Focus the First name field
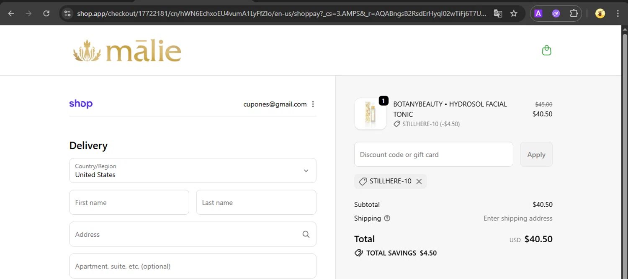The image size is (628, 279). [x=129, y=203]
